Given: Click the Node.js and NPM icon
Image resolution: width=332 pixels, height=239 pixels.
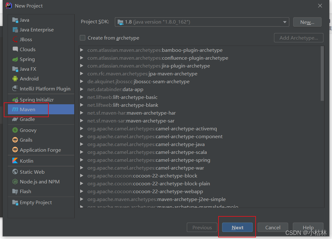Looking at the screenshot, I should pyautogui.click(x=15, y=182).
